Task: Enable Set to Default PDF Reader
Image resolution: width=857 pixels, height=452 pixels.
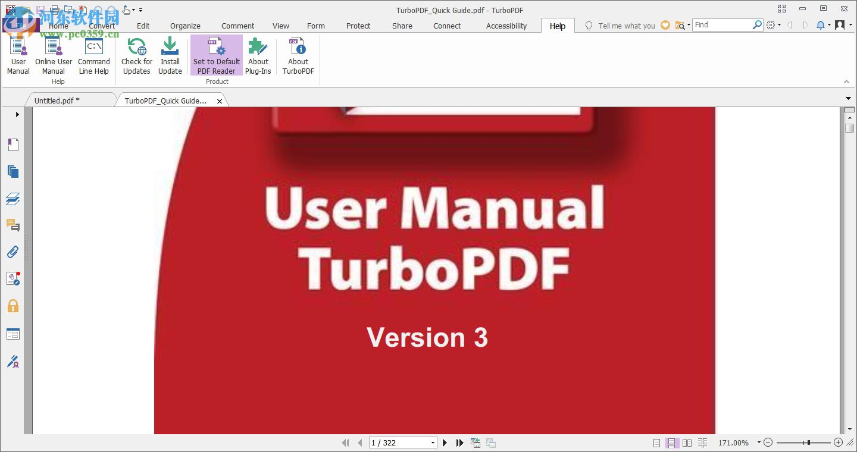Action: (x=216, y=55)
